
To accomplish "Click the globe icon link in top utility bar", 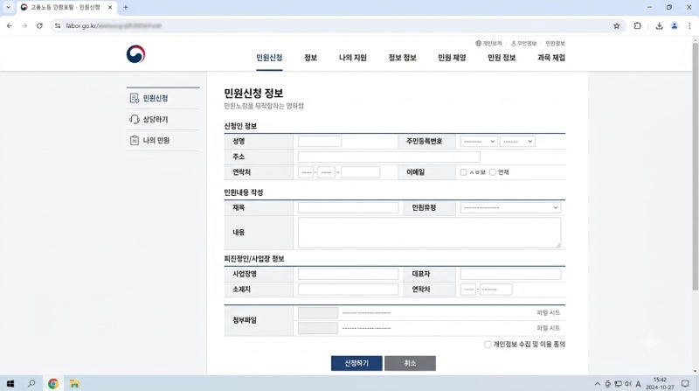I will (488, 43).
